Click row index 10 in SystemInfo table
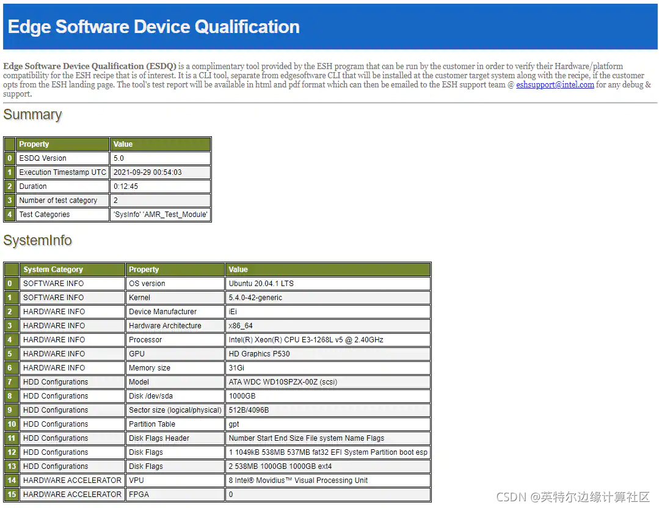The height and width of the screenshot is (508, 659). pos(12,424)
